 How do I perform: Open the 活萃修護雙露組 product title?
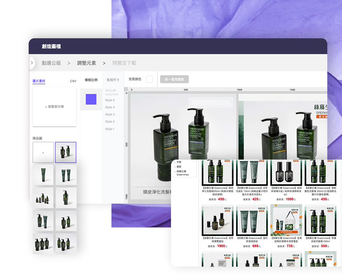point(217,240)
